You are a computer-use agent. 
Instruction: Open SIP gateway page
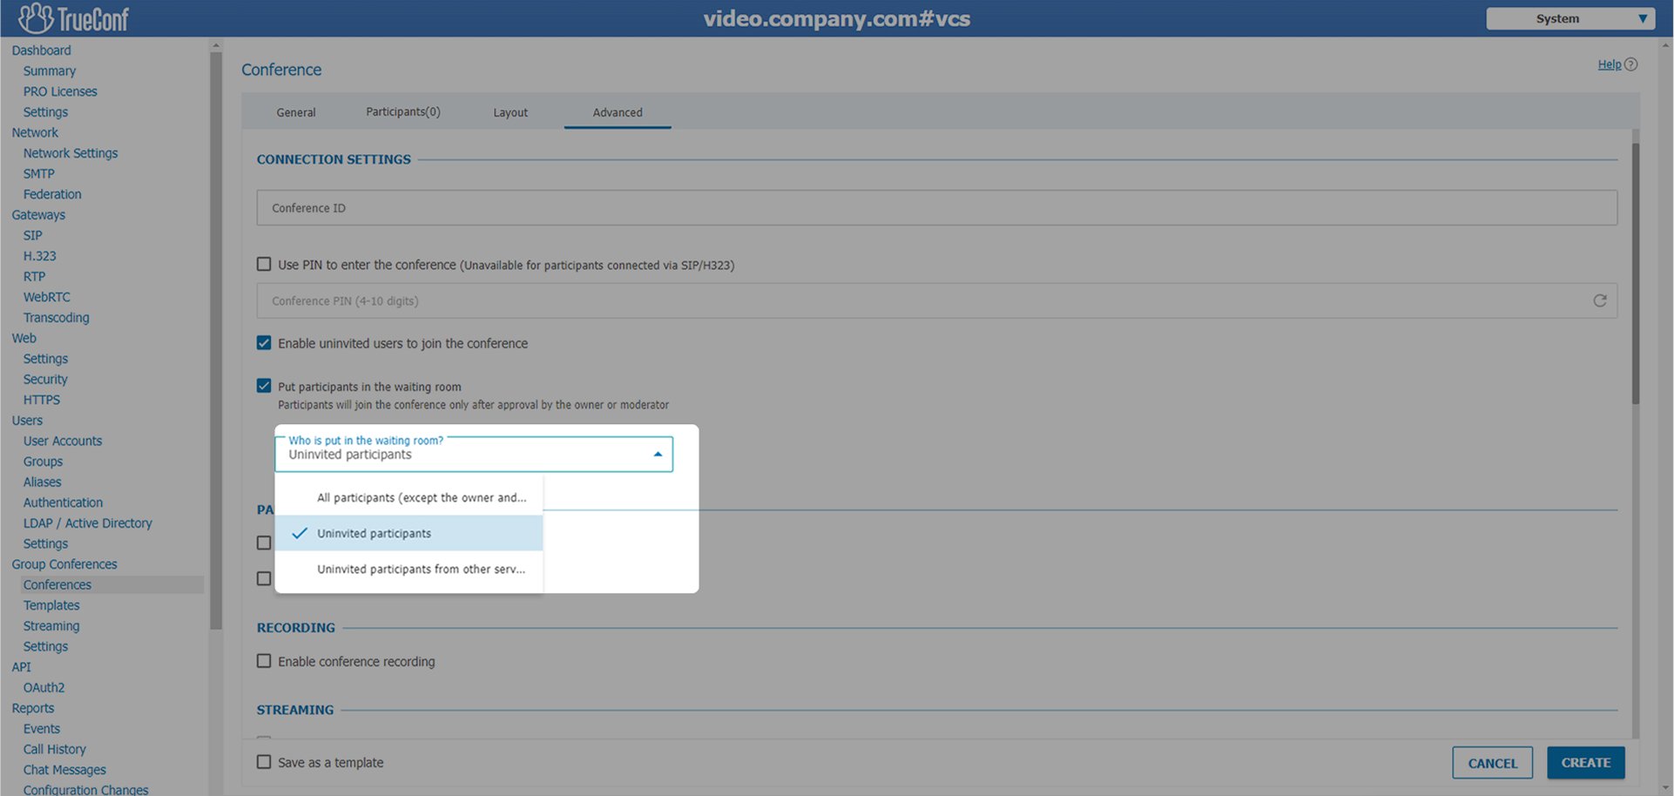33,235
